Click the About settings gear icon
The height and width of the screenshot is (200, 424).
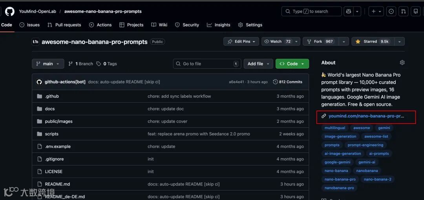click(402, 63)
